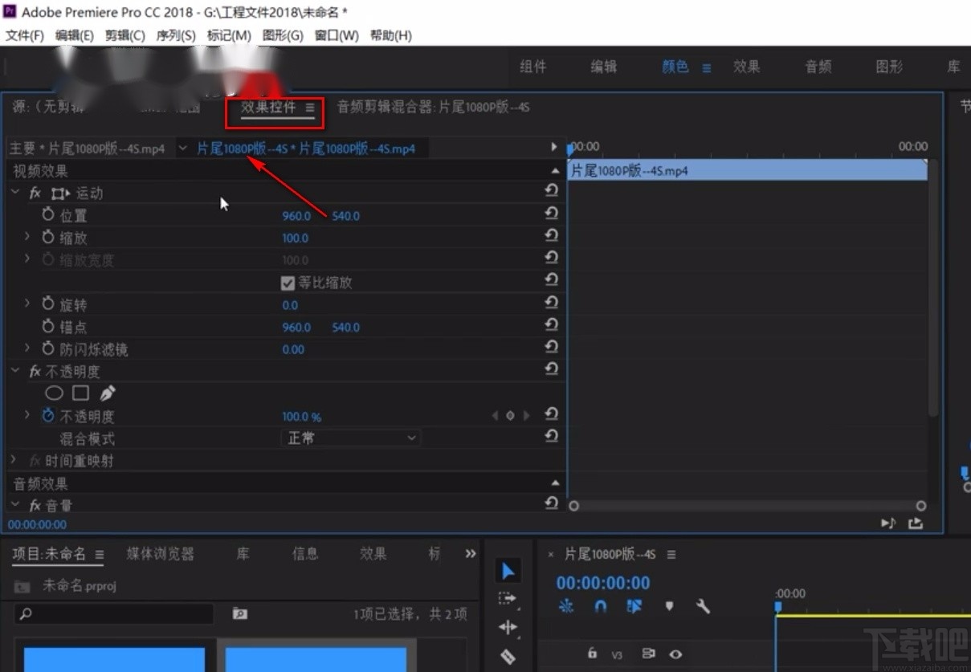This screenshot has width=971, height=672.
Task: Toggle animation stopwatch for 旋转
Action: 48,304
